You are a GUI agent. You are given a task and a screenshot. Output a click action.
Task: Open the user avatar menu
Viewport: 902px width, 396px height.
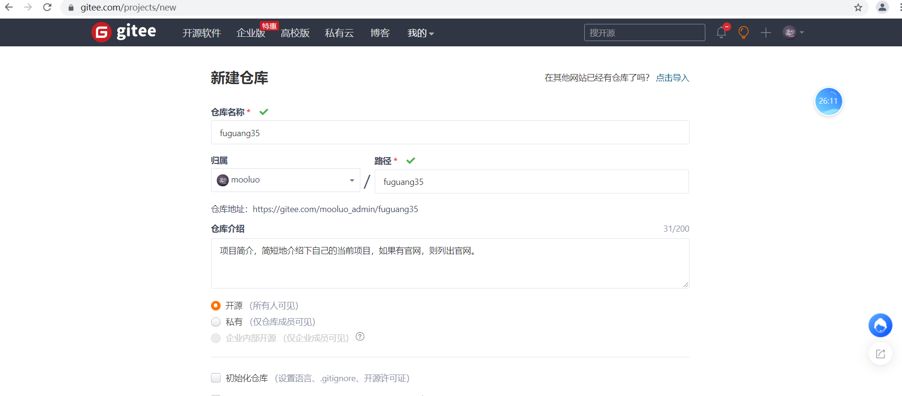pyautogui.click(x=793, y=32)
